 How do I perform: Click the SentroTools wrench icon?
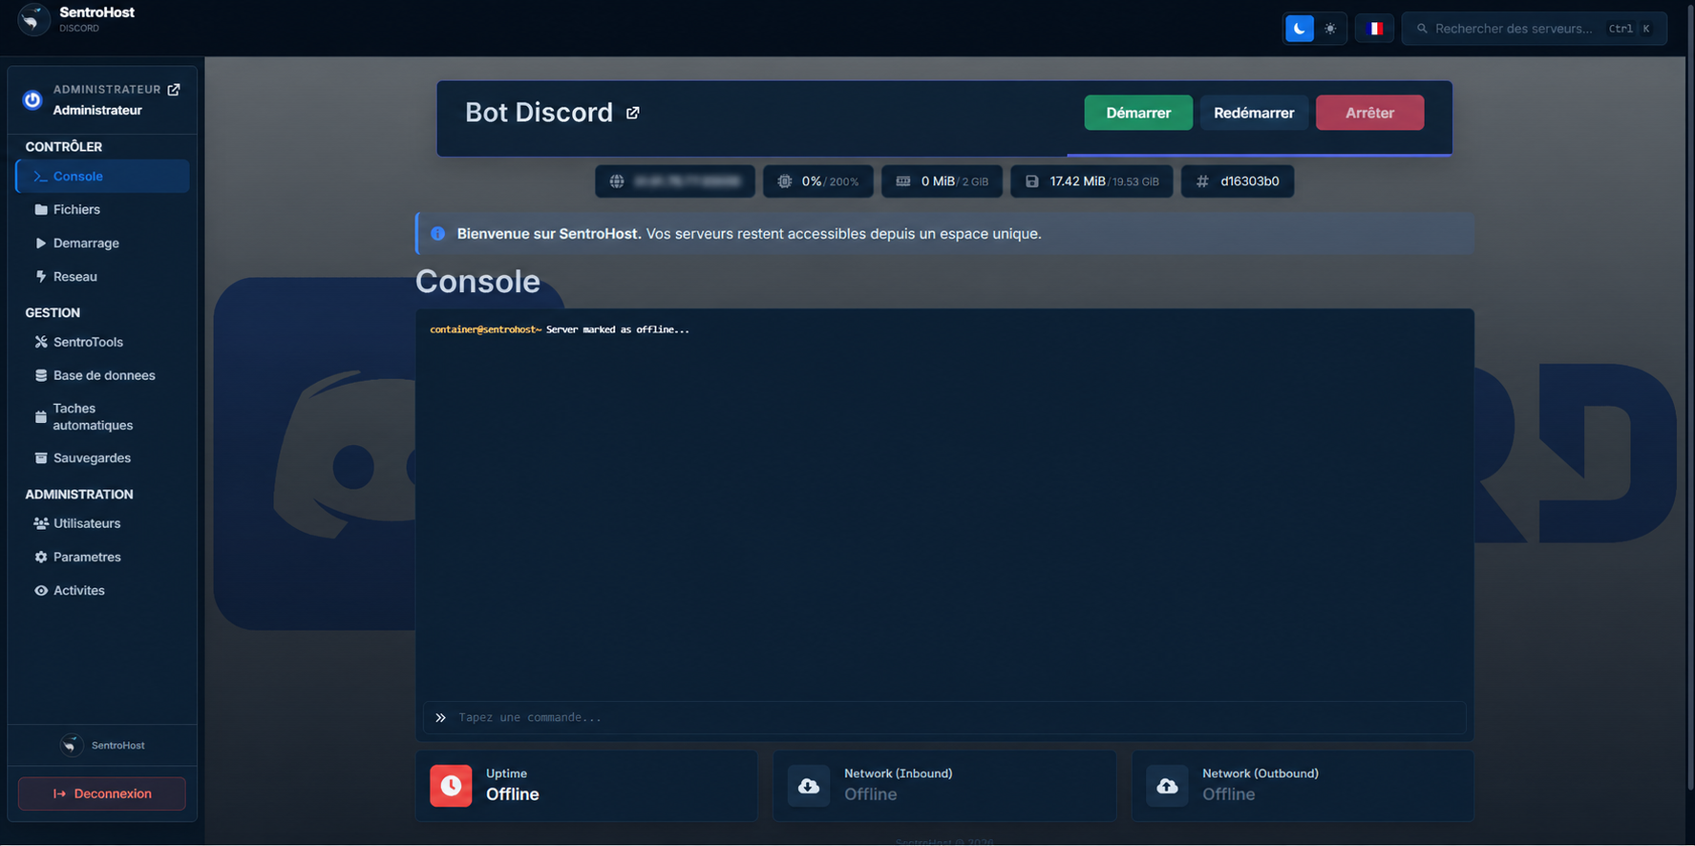click(x=41, y=342)
